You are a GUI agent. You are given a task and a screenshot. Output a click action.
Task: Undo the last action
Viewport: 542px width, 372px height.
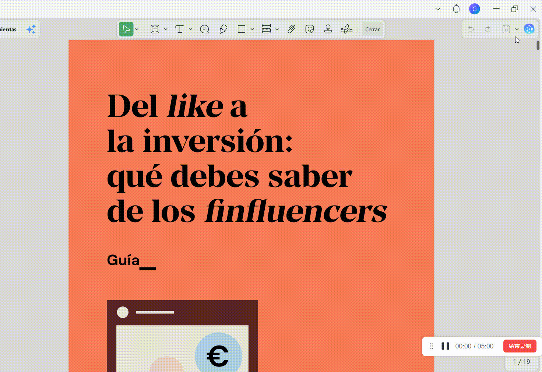471,29
